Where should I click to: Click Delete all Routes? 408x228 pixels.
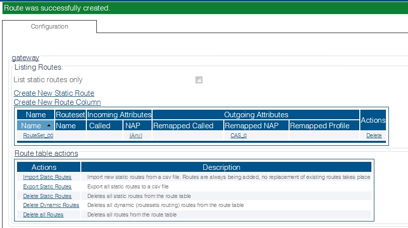tap(43, 214)
